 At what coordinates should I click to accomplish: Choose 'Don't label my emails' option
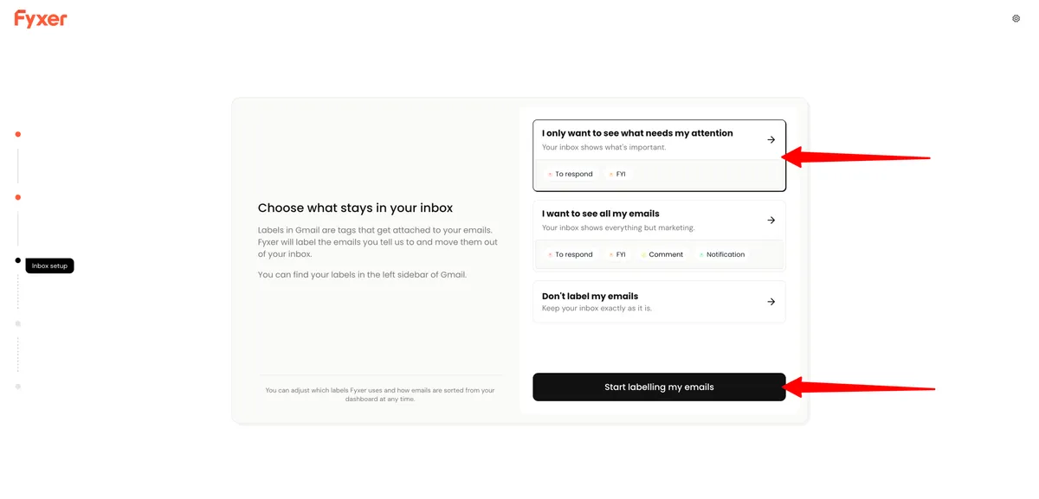pos(659,302)
